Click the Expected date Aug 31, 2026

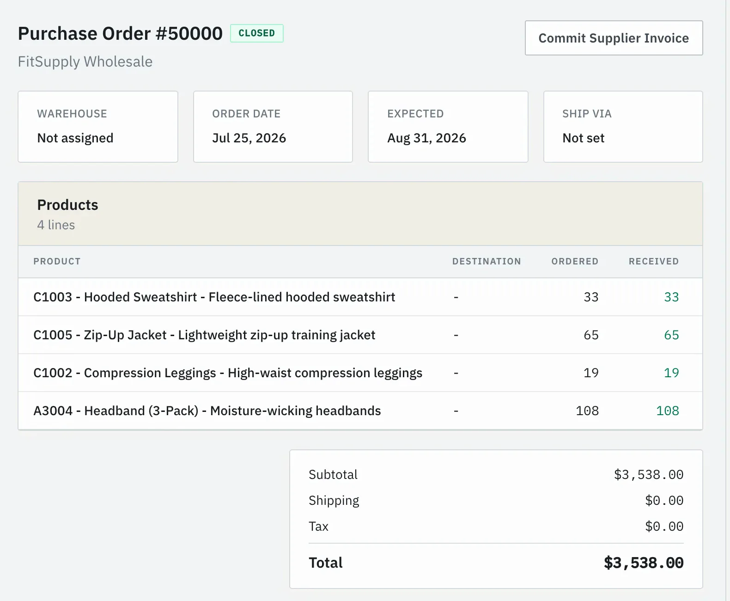click(x=426, y=138)
